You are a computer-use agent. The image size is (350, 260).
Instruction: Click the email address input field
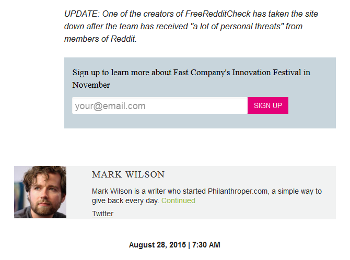(x=159, y=106)
